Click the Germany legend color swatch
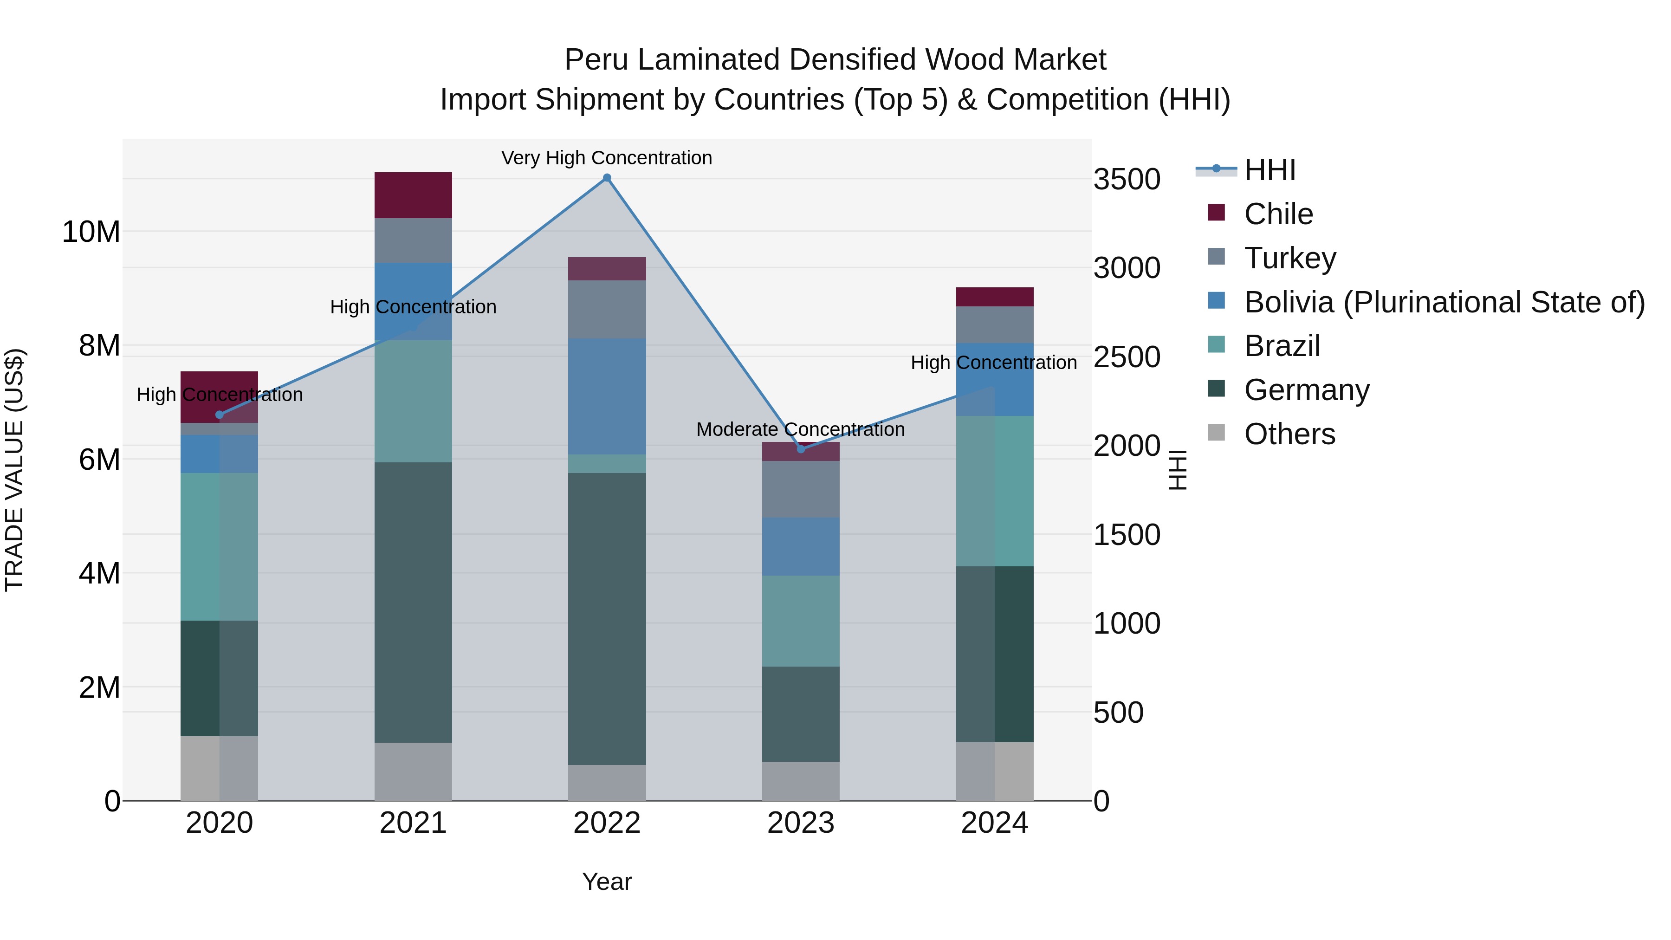Screen dimensions: 1671x940 pos(1216,389)
